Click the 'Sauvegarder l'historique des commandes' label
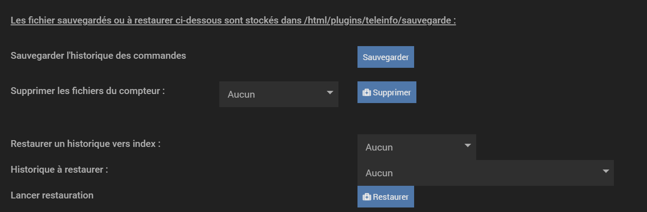 pyautogui.click(x=98, y=56)
